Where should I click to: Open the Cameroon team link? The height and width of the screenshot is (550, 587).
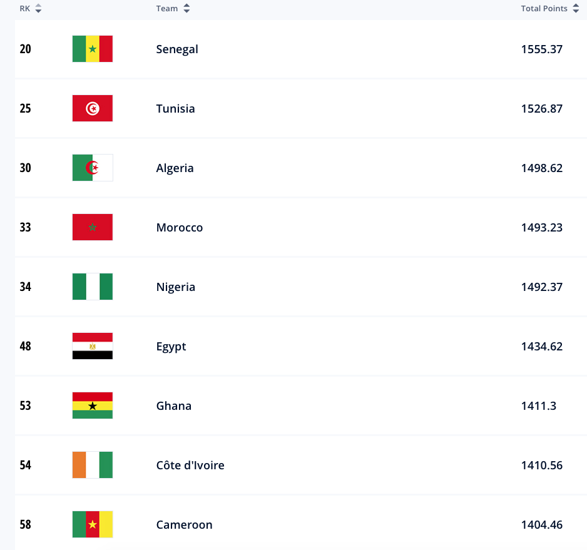[x=184, y=525]
